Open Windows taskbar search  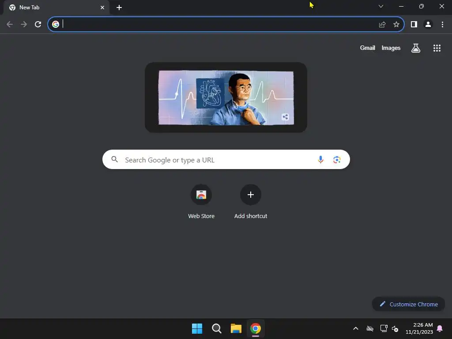click(x=216, y=328)
